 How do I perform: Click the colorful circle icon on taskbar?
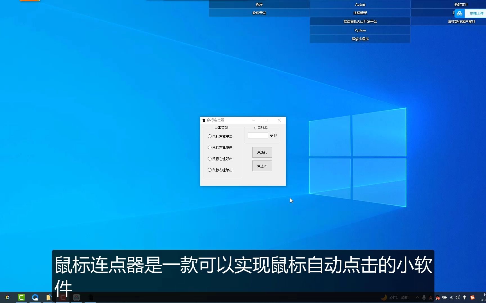8,297
